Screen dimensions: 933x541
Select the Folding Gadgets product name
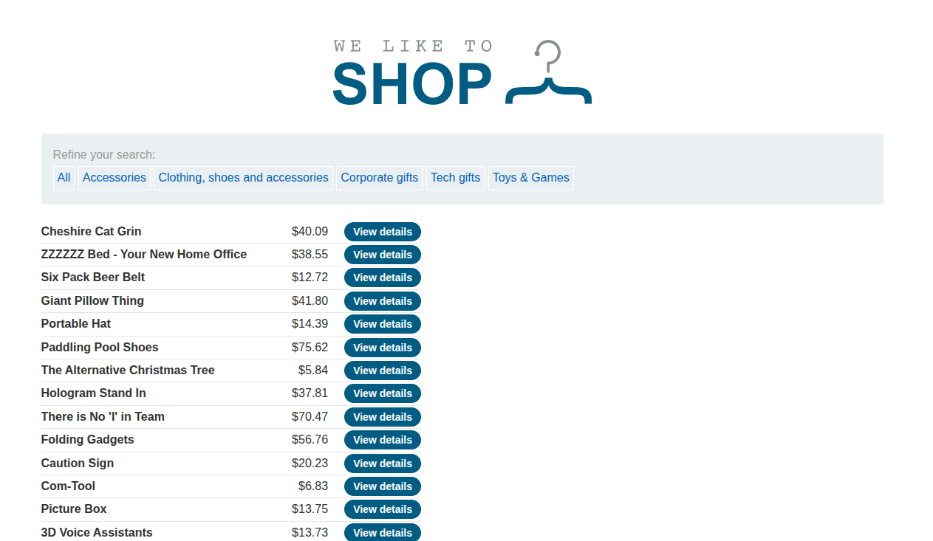tap(88, 440)
